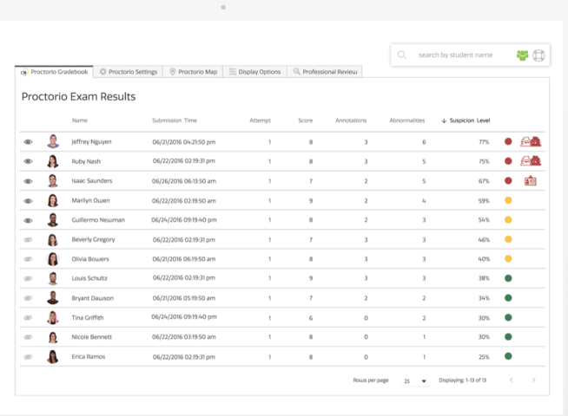This screenshot has width=568, height=416.
Task: Open Ruby Nash's name entry
Action: [x=86, y=161]
